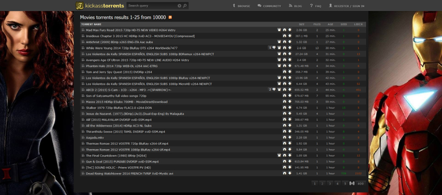Go to results page 5
This screenshot has width=442, height=195.
345,184
